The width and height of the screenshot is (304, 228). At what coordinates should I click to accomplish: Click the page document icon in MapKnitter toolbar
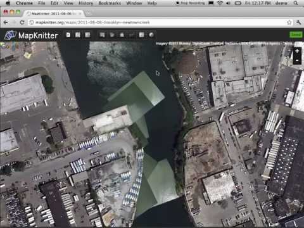[68, 35]
